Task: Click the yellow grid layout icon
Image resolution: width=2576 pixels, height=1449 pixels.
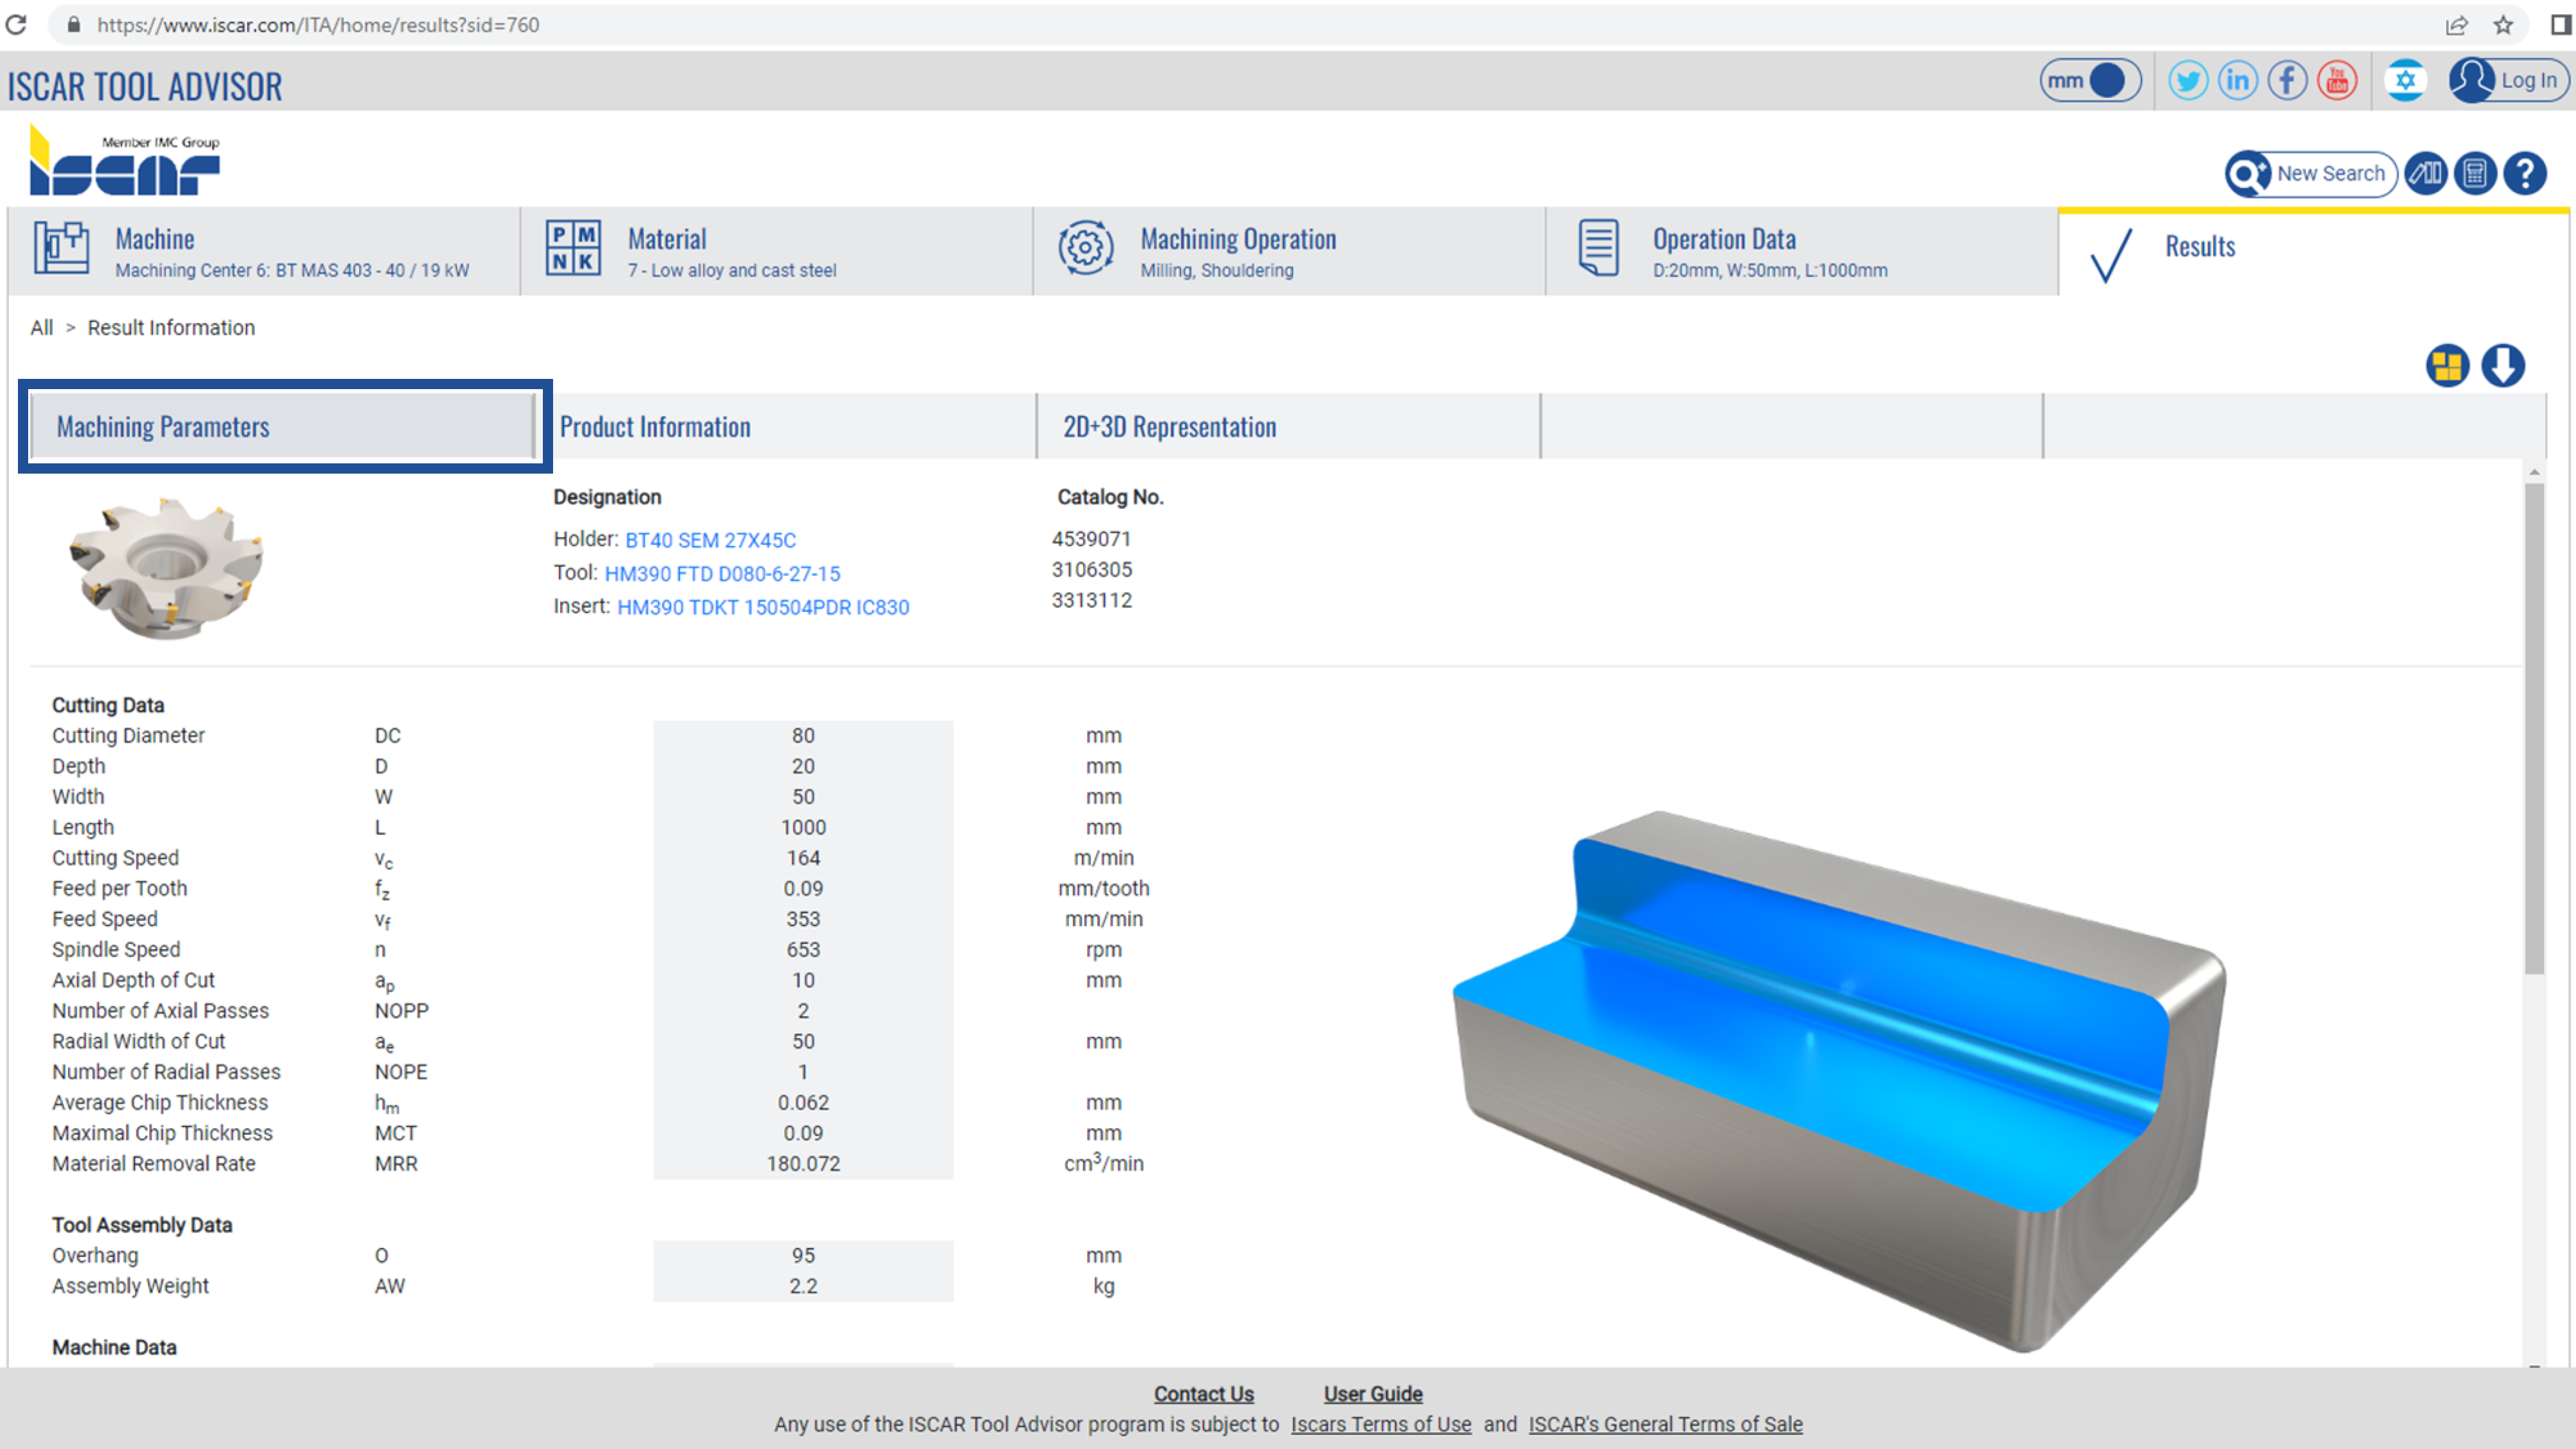Action: (x=2447, y=365)
